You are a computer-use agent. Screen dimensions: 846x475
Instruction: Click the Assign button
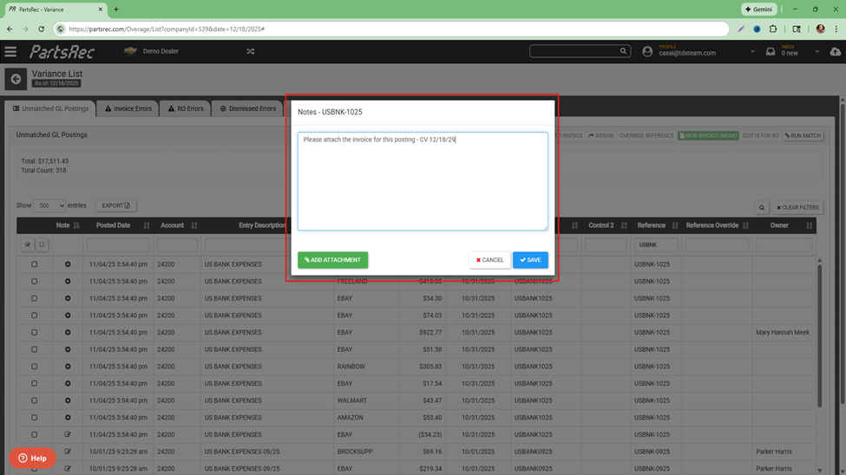[x=601, y=136]
